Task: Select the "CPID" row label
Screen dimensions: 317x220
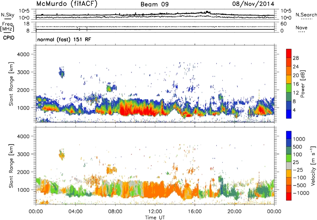Action: [9, 38]
